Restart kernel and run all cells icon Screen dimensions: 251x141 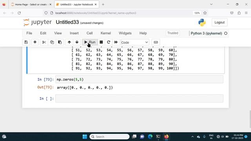[x=116, y=42]
